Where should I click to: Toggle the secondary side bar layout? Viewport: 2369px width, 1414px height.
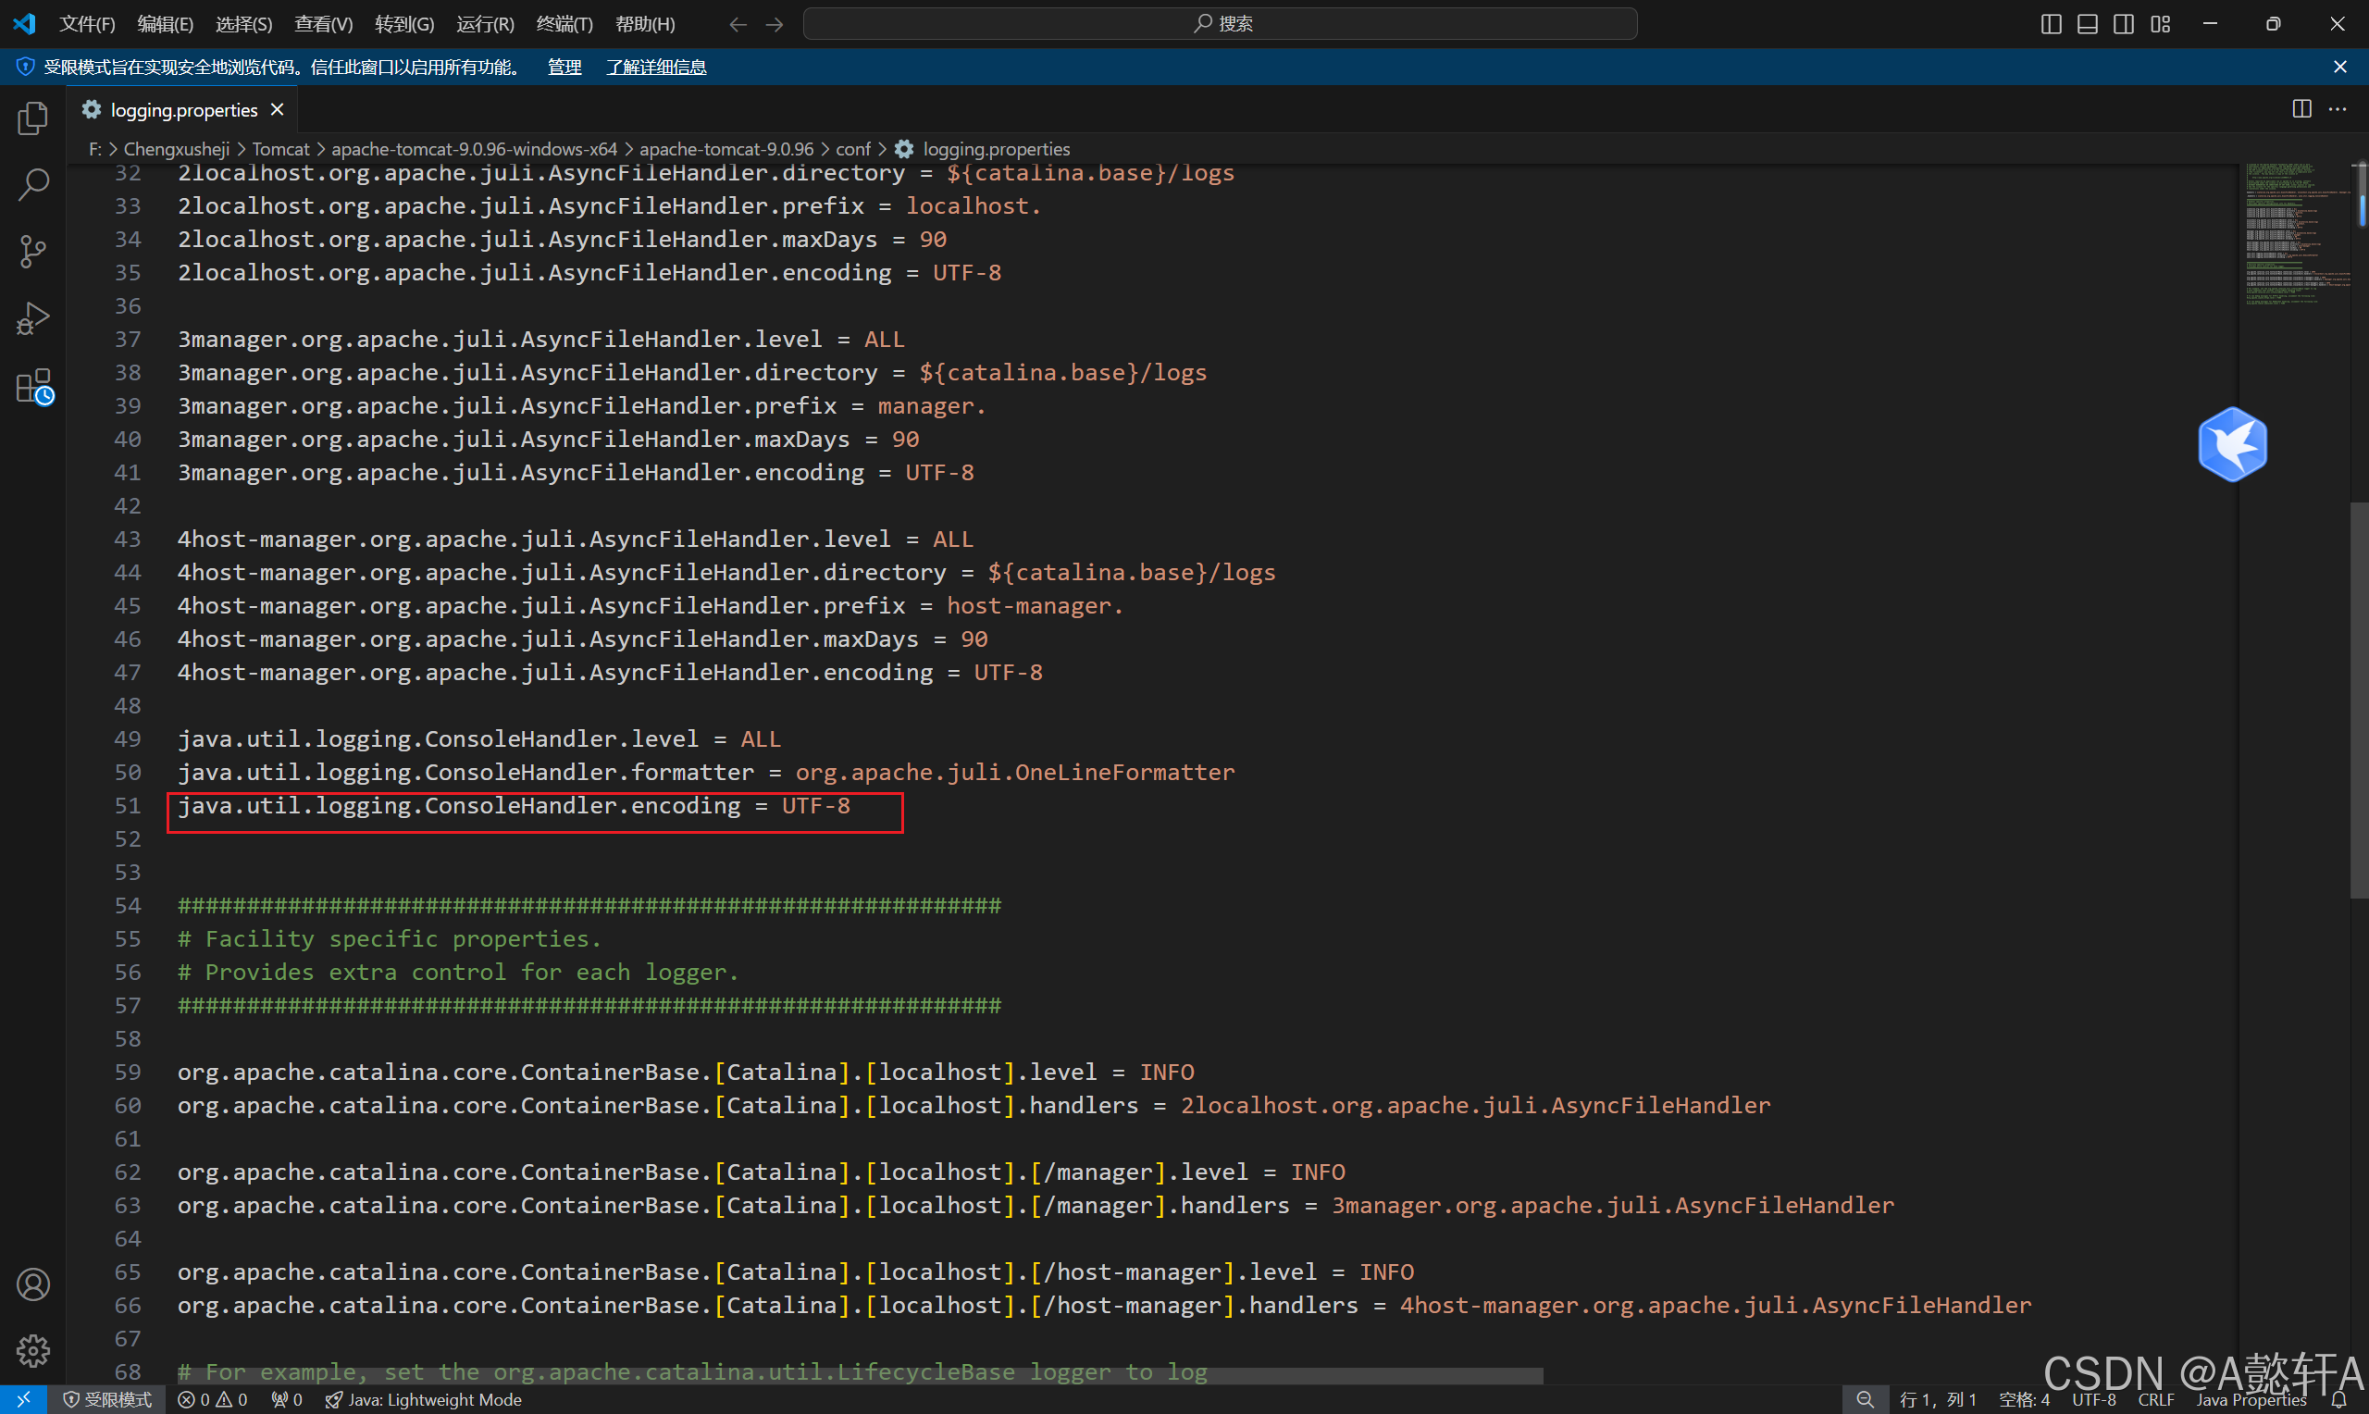click(x=2123, y=24)
